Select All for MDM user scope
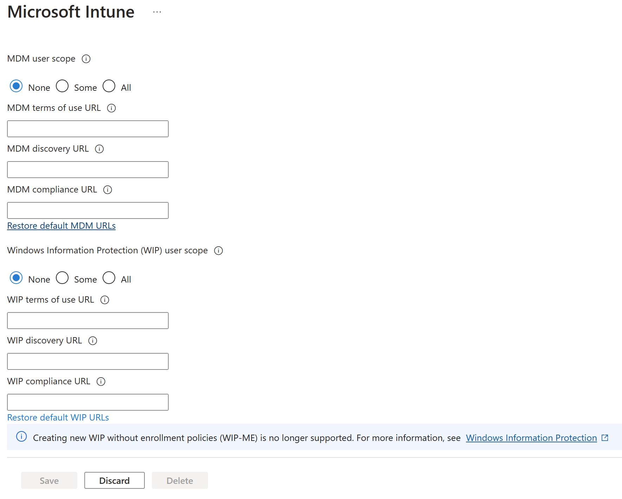 [109, 86]
